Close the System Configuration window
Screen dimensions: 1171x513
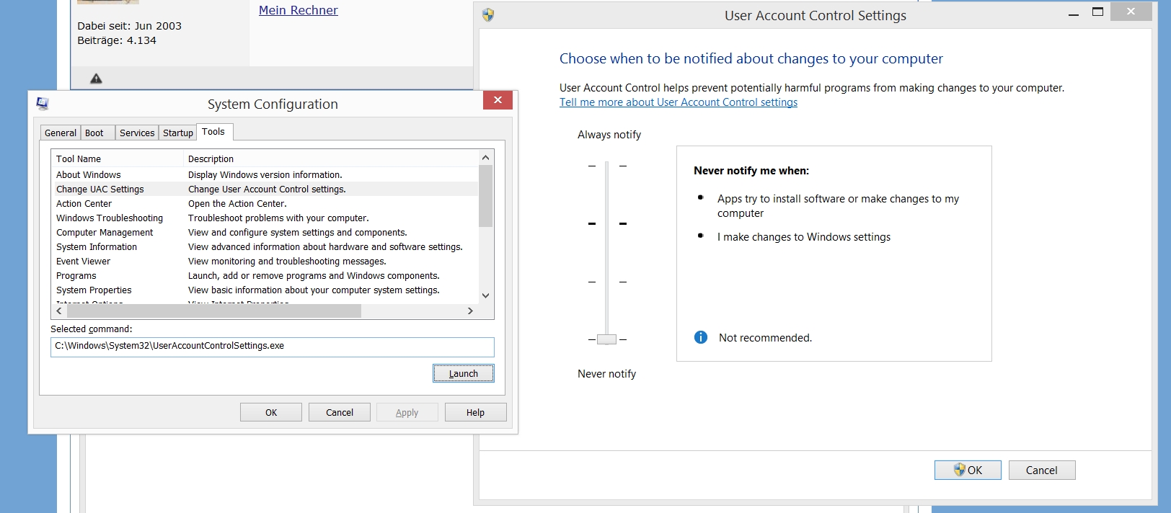(x=498, y=100)
